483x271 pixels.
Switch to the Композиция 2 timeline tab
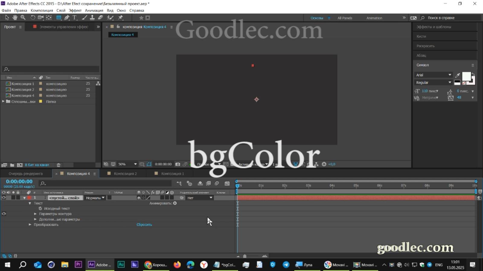(x=125, y=174)
